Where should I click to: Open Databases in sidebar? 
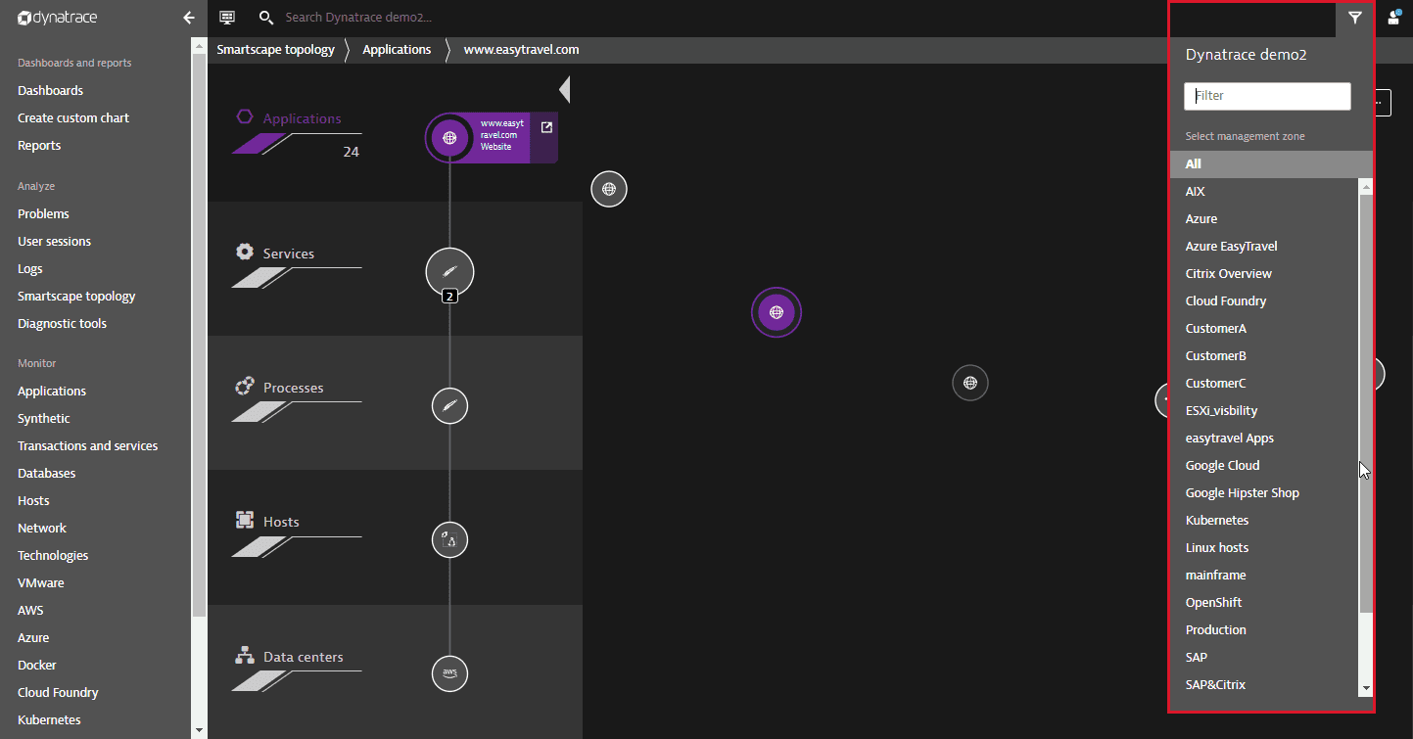[x=46, y=474]
